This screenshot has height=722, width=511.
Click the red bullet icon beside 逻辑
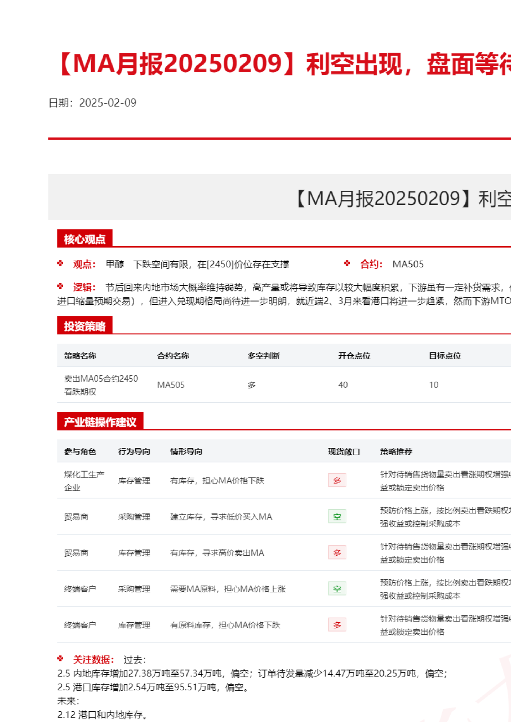coord(60,286)
